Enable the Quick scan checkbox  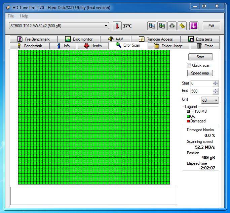click(x=189, y=65)
